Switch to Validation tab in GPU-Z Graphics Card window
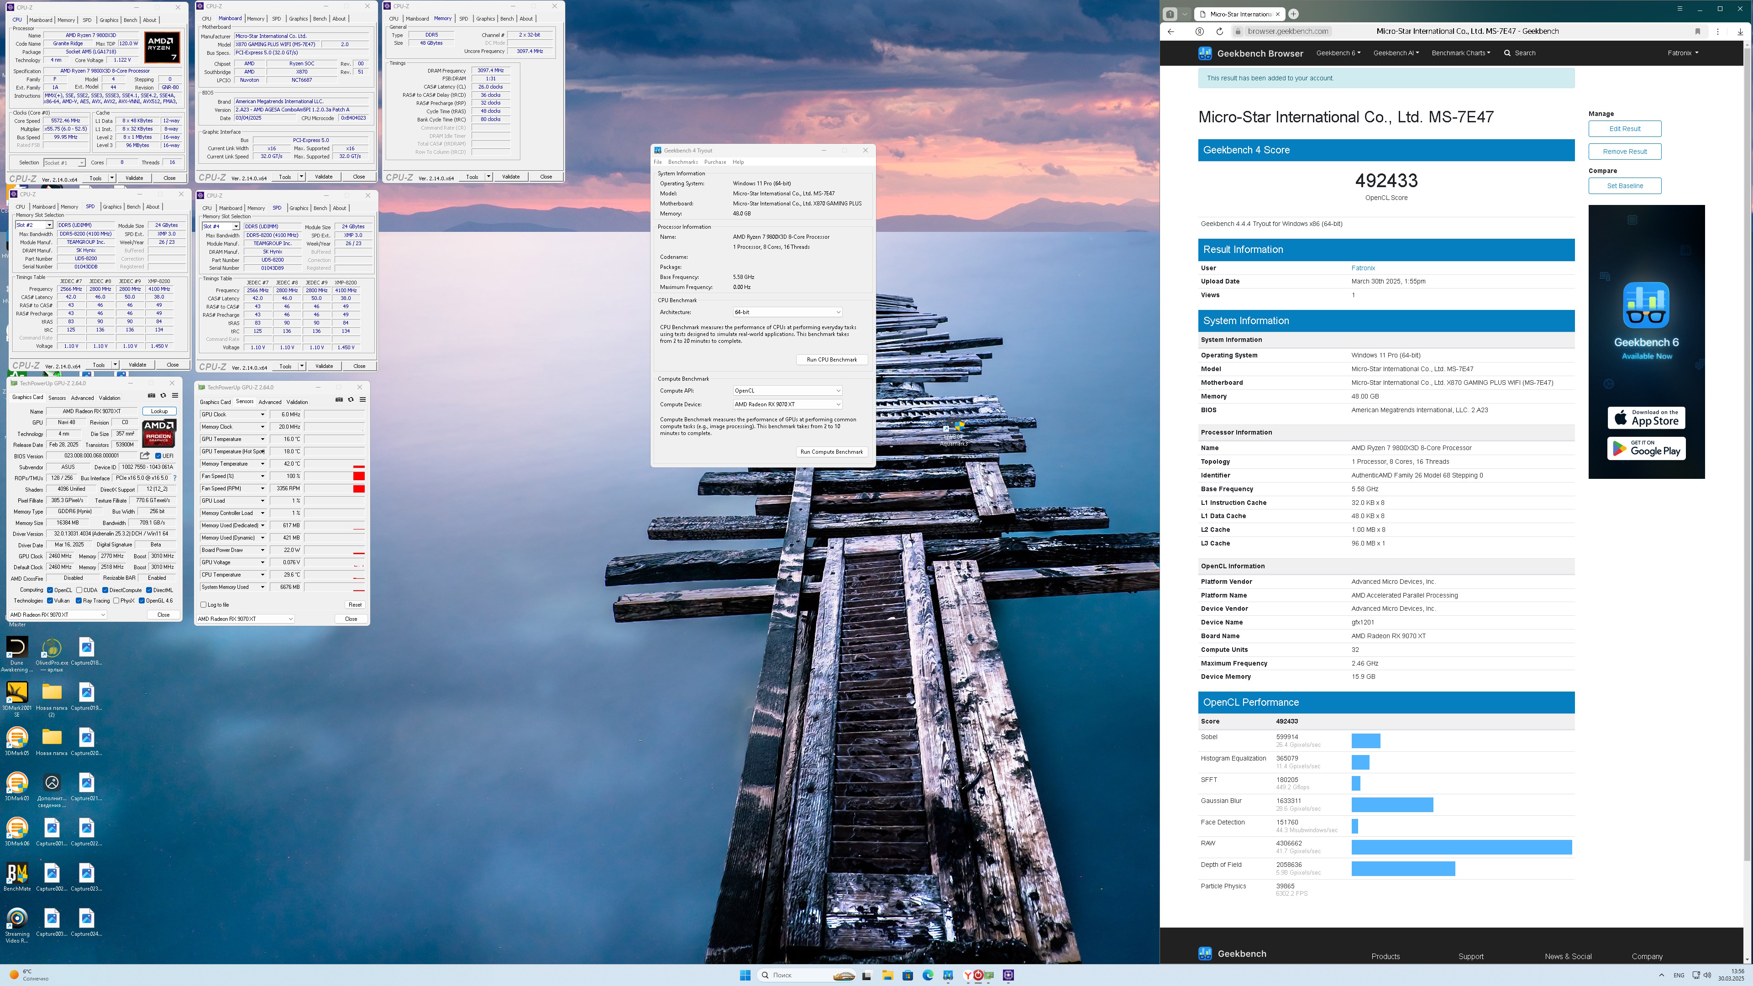Viewport: 1753px width, 986px height. 110,398
